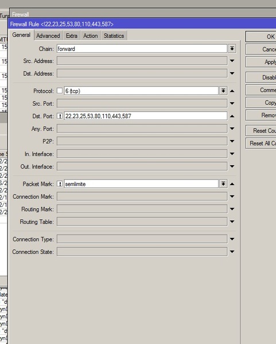Expand the Src. Address field arrow
Image resolution: width=276 pixels, height=344 pixels.
[232, 61]
